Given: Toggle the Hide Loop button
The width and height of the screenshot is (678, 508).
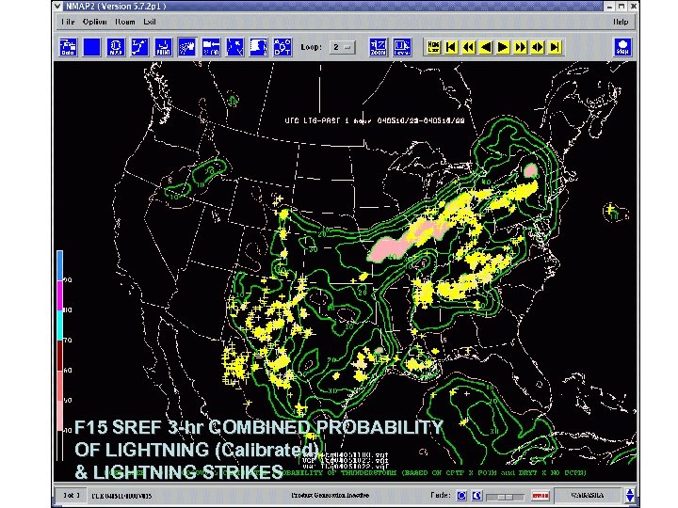Looking at the screenshot, I should point(433,47).
